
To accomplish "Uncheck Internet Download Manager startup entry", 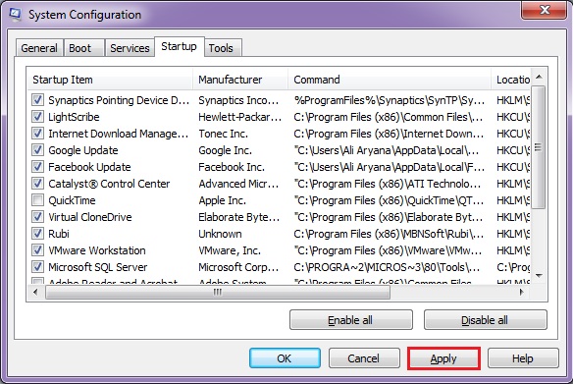I will pos(37,134).
